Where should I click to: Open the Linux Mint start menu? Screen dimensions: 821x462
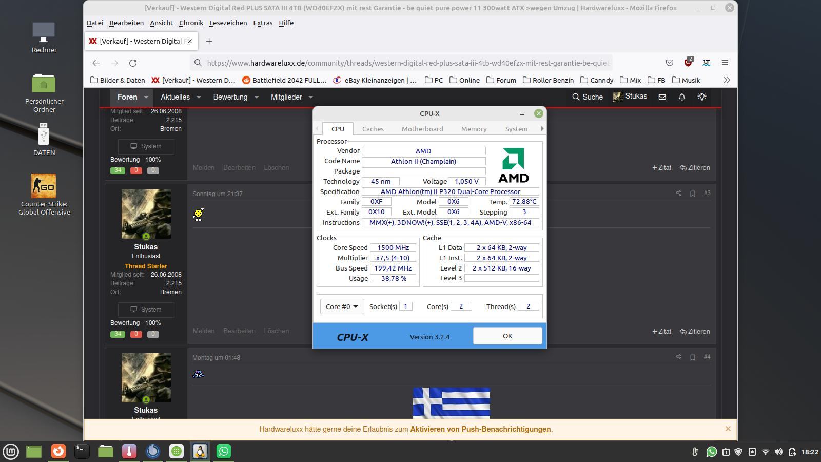tap(11, 451)
